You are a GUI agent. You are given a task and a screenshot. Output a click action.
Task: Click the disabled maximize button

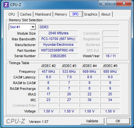coord(112,3)
